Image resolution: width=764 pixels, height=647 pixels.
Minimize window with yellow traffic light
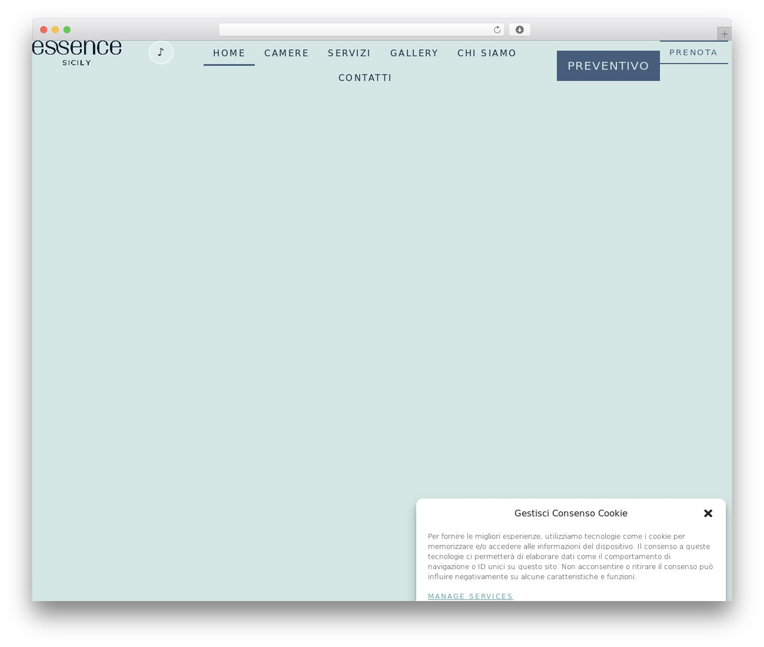[55, 30]
